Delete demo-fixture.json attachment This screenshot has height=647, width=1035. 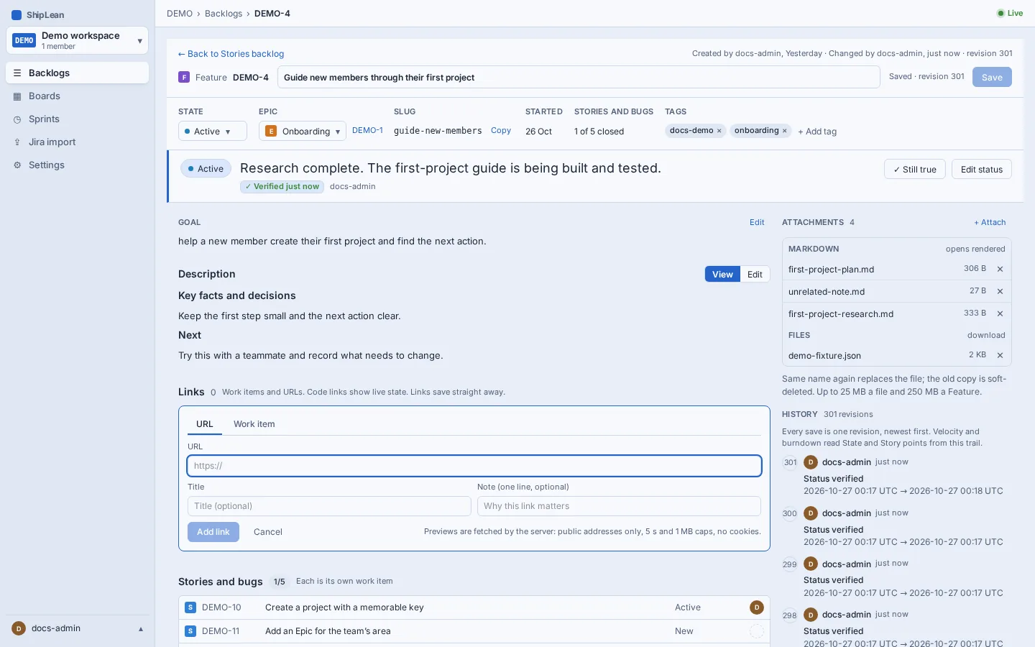pyautogui.click(x=1000, y=355)
